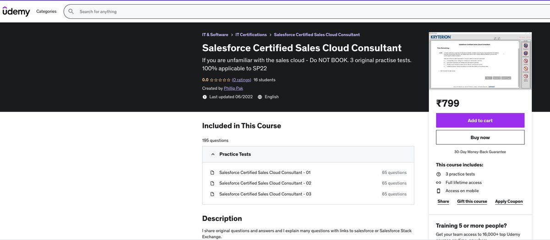Click the ₹799 price
Image resolution: width=550 pixels, height=240 pixels.
coord(447,103)
